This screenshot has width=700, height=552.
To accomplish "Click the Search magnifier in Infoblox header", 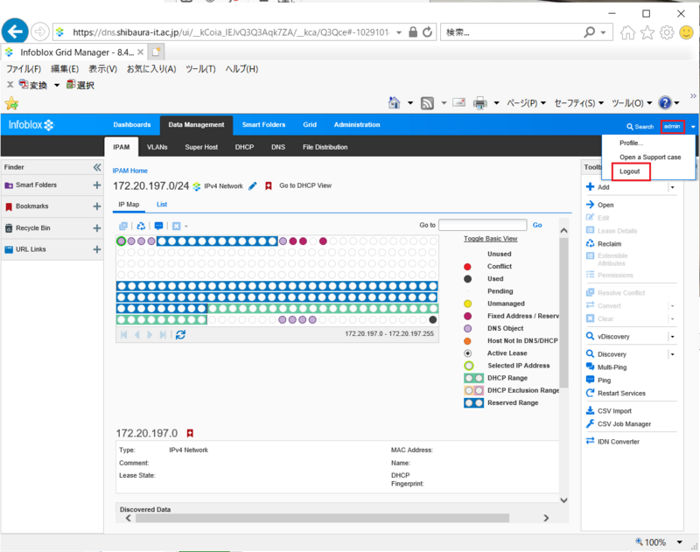I will (629, 127).
